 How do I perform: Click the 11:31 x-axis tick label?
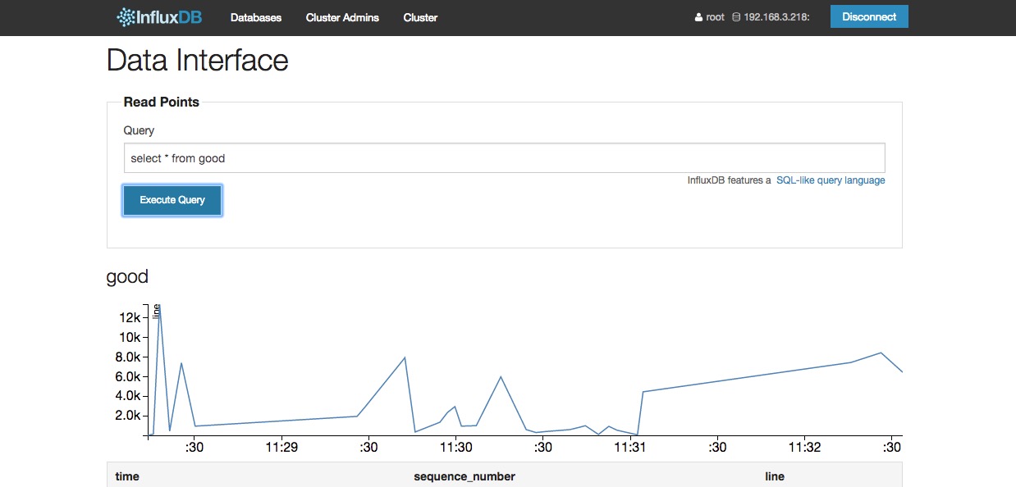[630, 448]
